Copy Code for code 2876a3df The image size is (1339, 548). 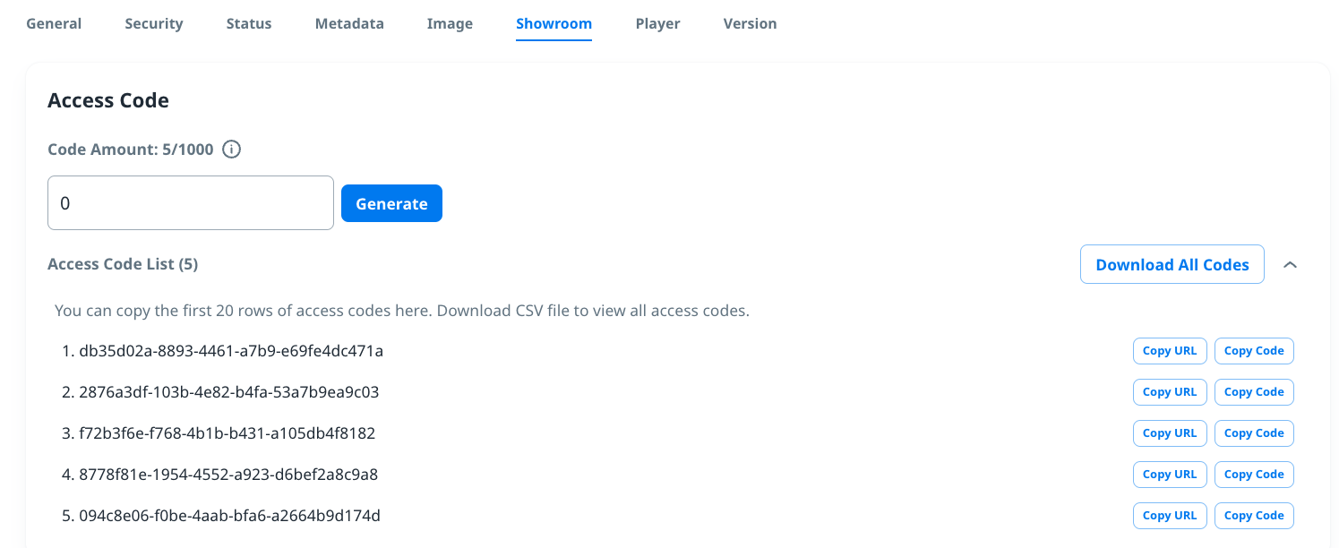pyautogui.click(x=1254, y=392)
